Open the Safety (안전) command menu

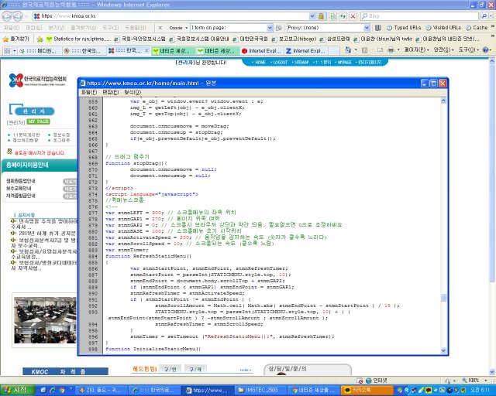[x=444, y=50]
